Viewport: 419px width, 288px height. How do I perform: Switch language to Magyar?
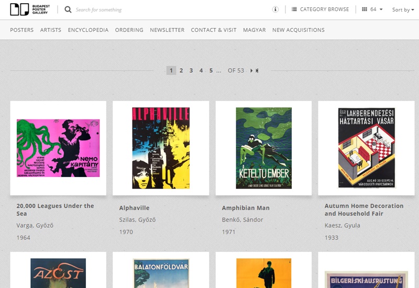pos(255,30)
